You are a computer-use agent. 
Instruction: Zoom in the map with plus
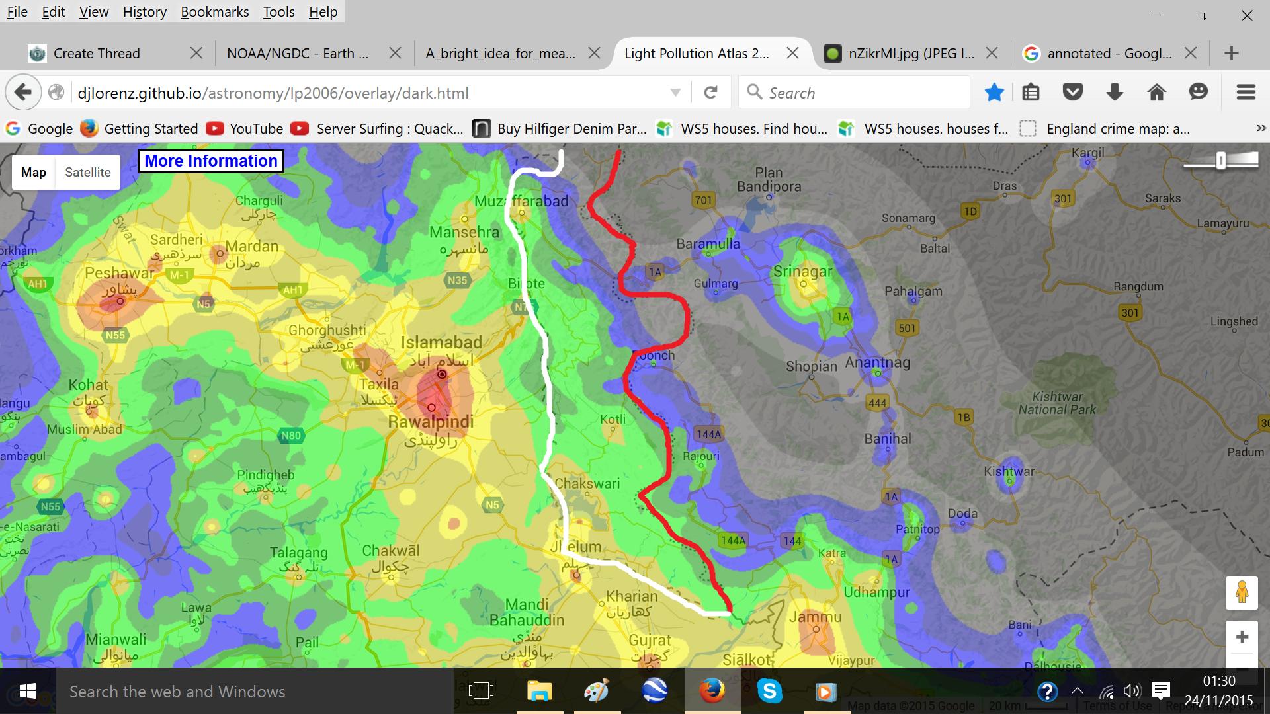coord(1242,637)
